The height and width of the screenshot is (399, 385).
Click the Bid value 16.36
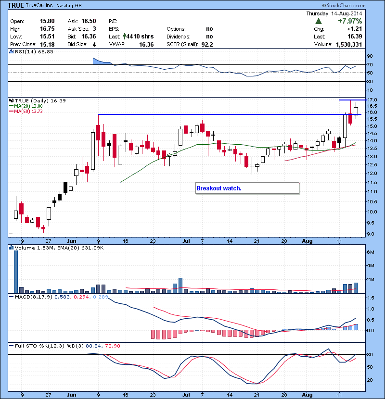(x=89, y=37)
